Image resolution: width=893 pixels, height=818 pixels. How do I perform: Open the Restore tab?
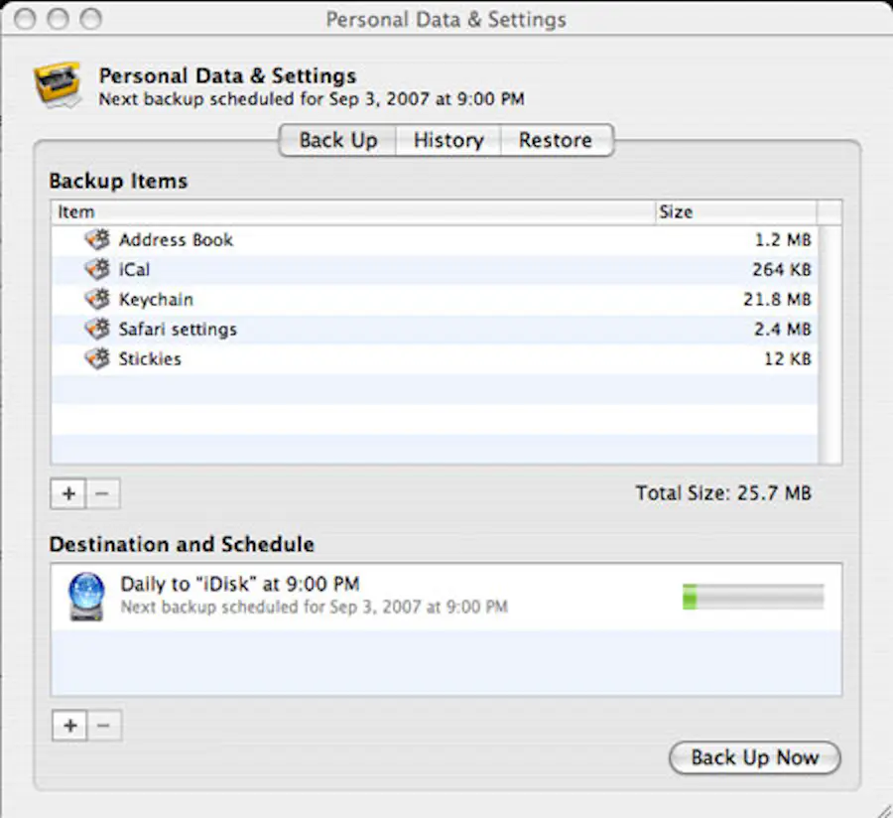tap(557, 140)
